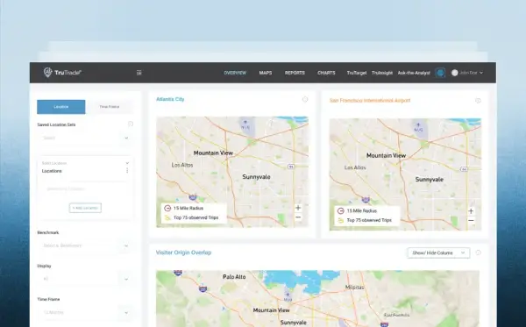Click the TruTrade logo
526x327 pixels.
(x=62, y=73)
